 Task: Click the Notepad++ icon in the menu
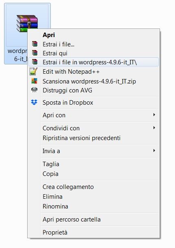pyautogui.click(x=34, y=71)
